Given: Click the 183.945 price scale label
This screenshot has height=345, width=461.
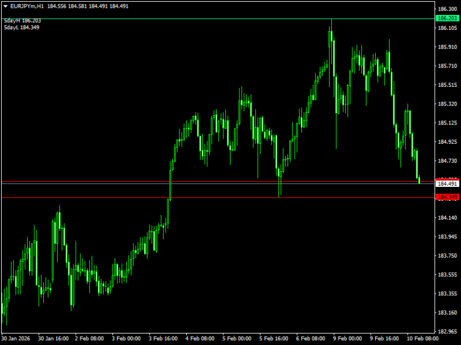Looking at the screenshot, I should (447, 237).
